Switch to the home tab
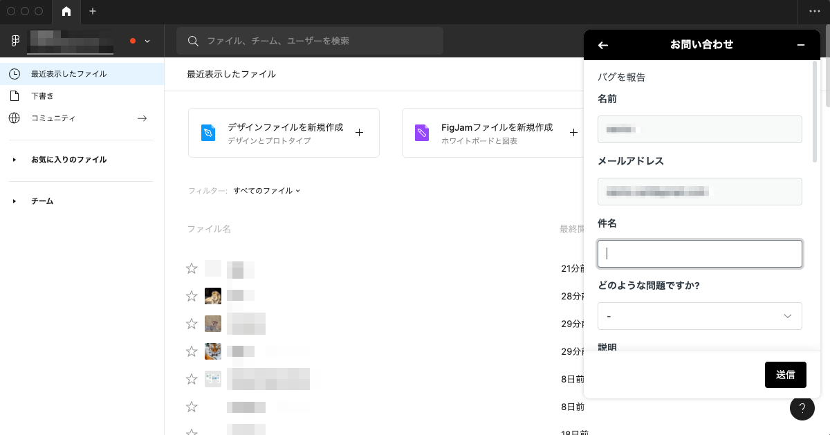The width and height of the screenshot is (830, 435). (x=66, y=12)
